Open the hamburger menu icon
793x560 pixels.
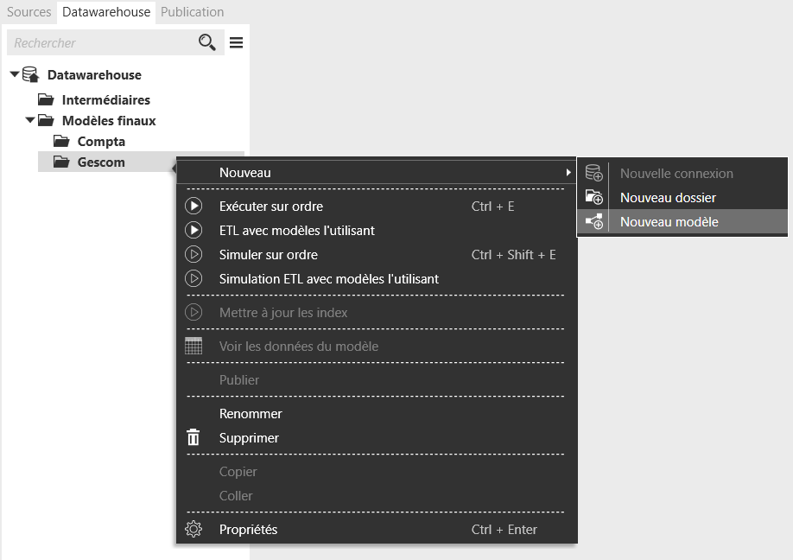pyautogui.click(x=236, y=42)
